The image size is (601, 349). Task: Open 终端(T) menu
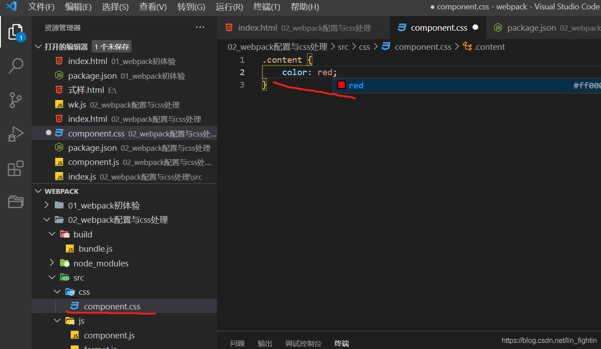(267, 7)
